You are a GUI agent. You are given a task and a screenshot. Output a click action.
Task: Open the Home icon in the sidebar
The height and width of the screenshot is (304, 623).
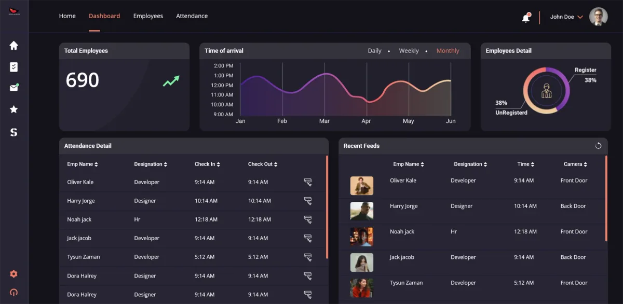14,46
